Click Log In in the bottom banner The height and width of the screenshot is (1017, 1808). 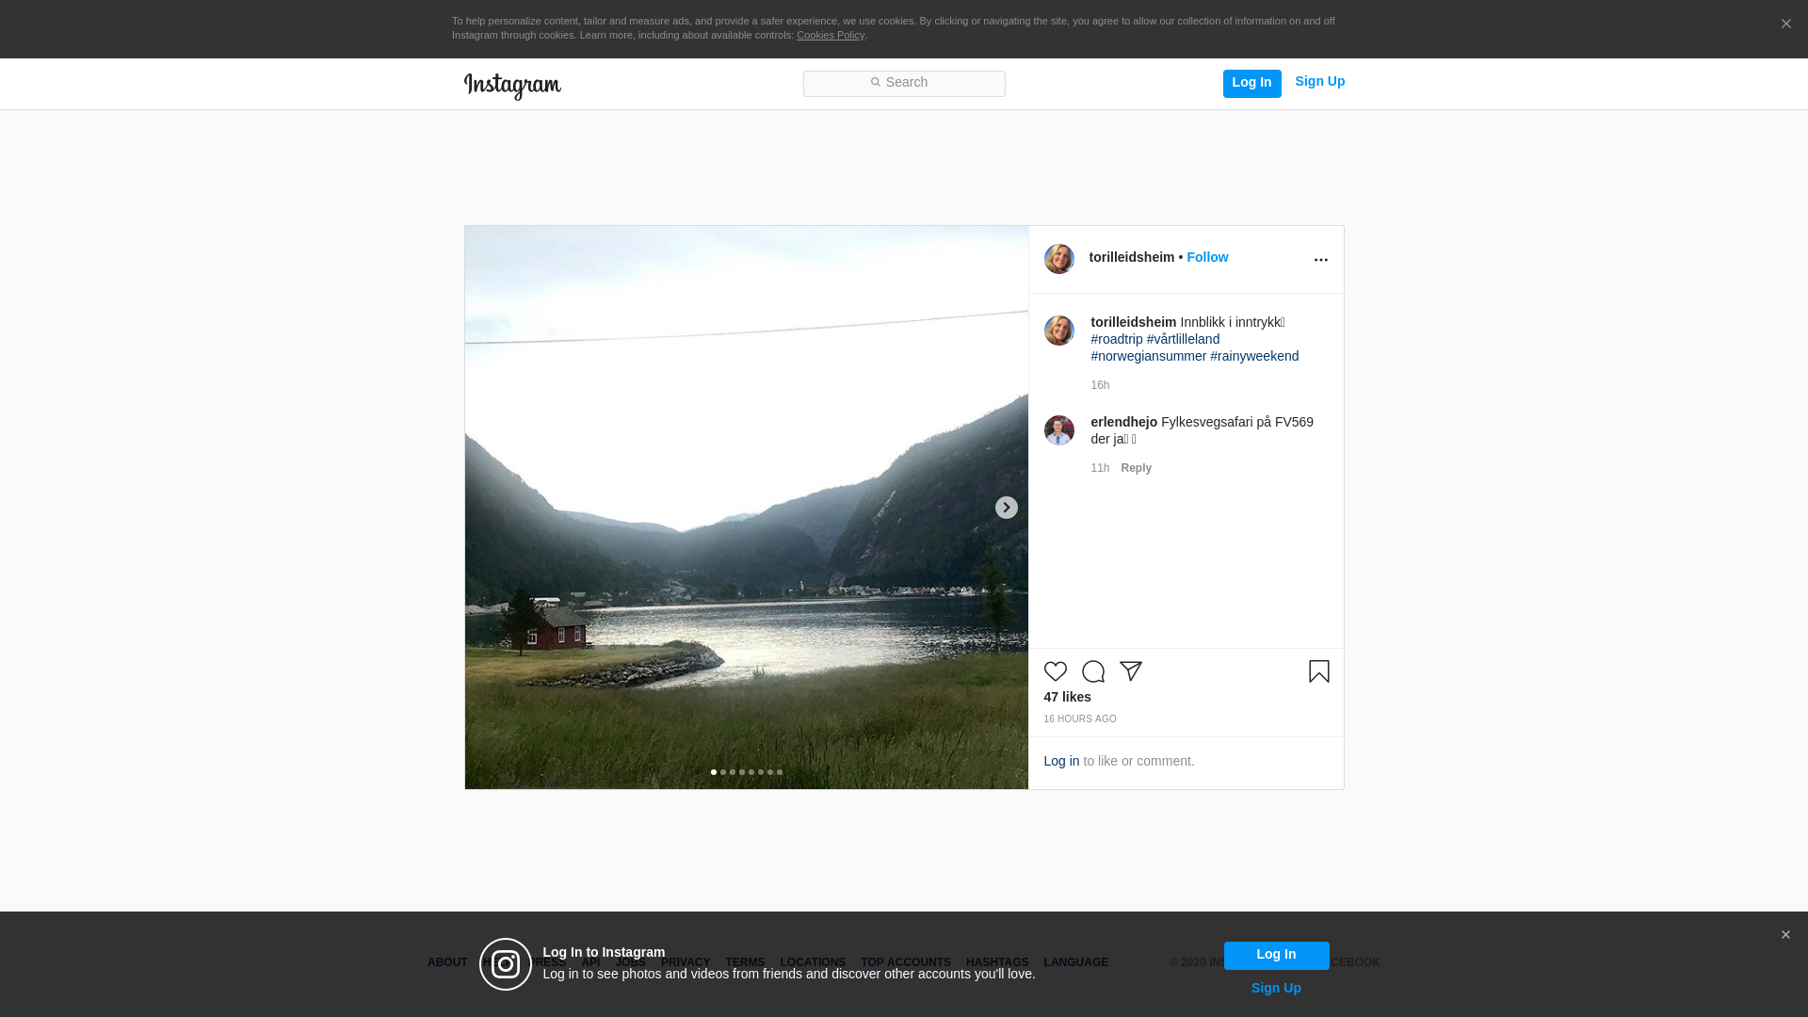[x=1276, y=956]
